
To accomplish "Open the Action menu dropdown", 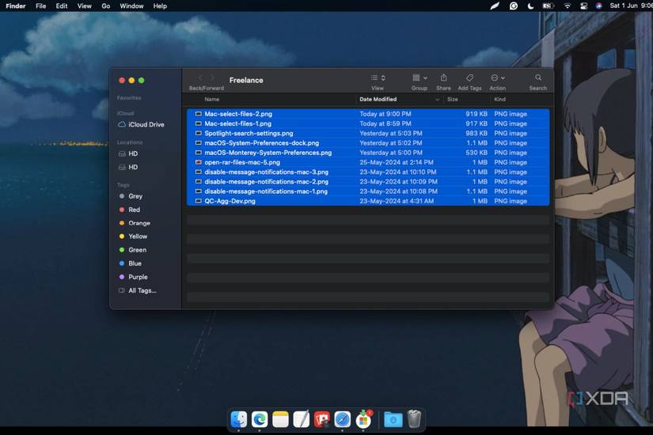I will [498, 78].
